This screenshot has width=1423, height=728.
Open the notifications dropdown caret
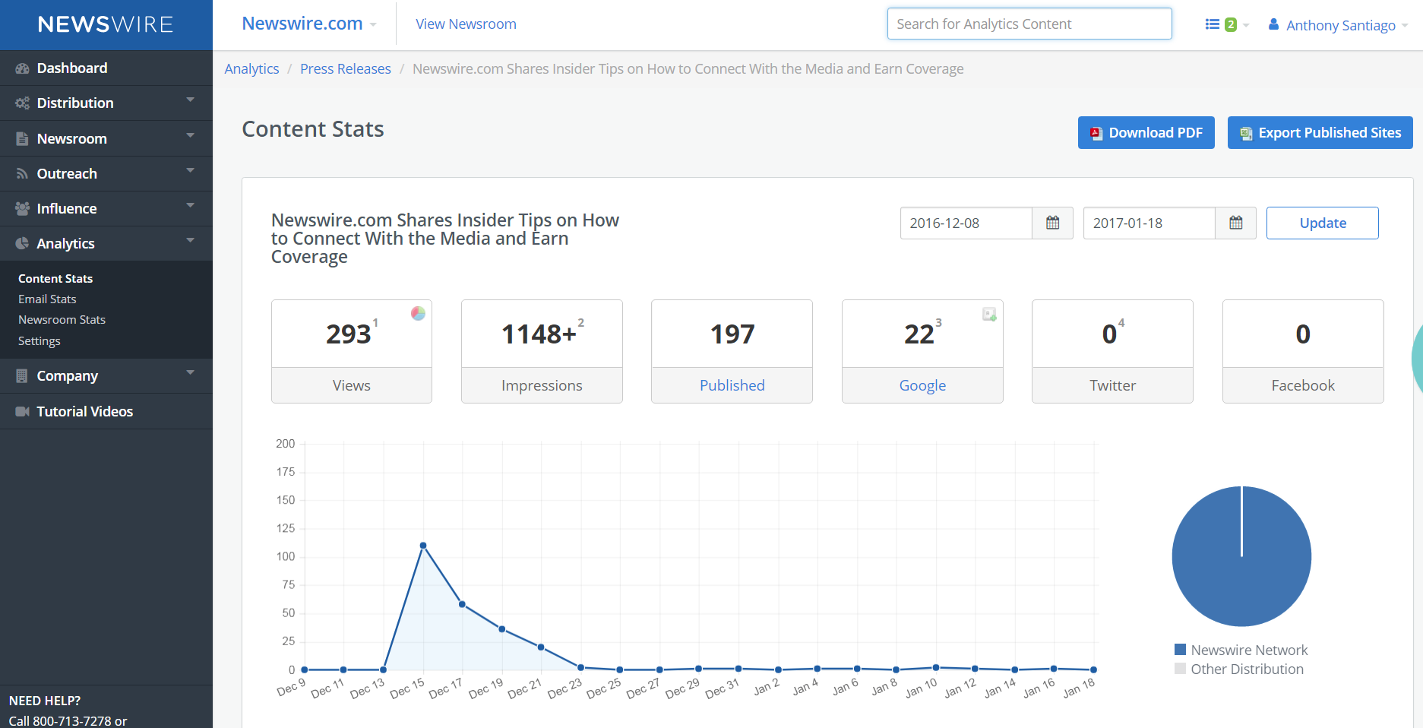point(1246,25)
